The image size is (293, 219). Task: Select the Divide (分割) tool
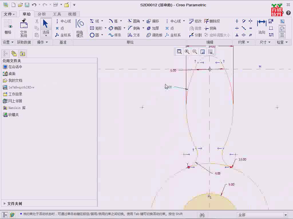click(195, 35)
